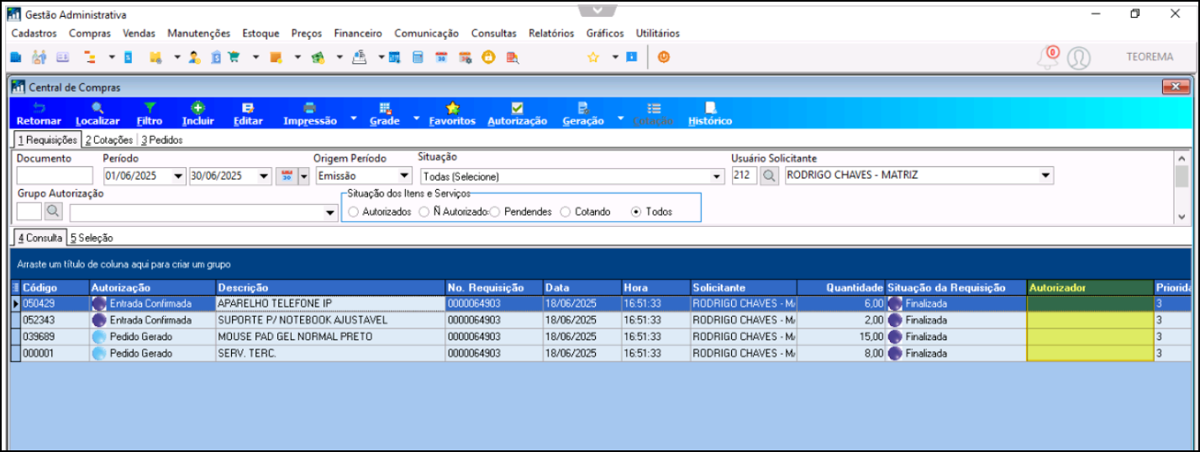This screenshot has width=1200, height=452.
Task: Click the Retornar toolbar button
Action: 39,114
